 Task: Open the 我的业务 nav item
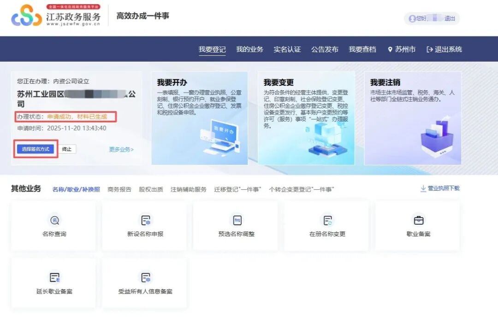click(x=249, y=49)
